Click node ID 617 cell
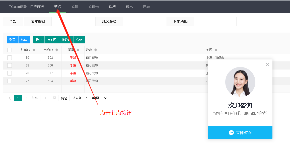 [50, 73]
